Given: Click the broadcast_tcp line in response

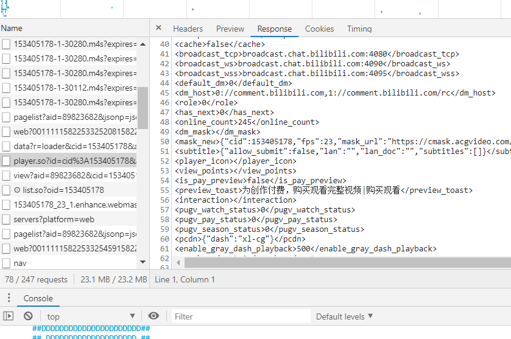Looking at the screenshot, I should [x=317, y=54].
